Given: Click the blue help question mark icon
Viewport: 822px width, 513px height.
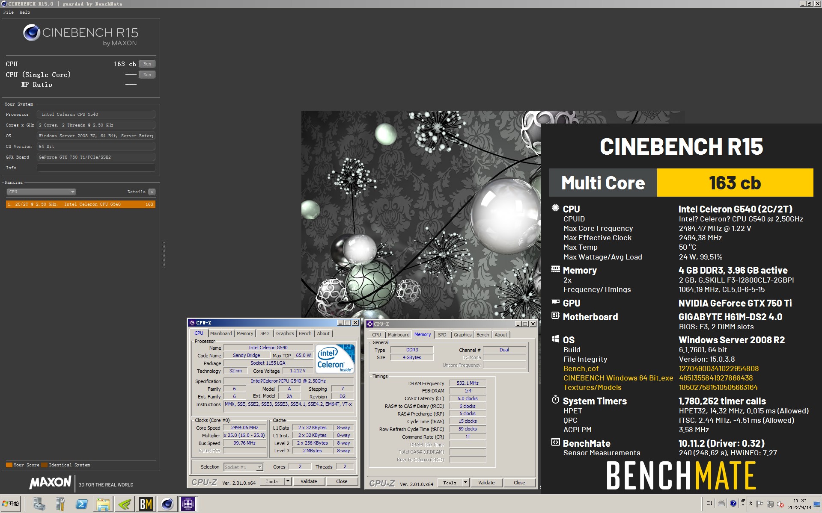Looking at the screenshot, I should click(x=733, y=503).
